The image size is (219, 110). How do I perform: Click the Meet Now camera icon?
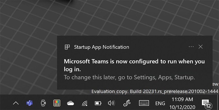(43, 103)
